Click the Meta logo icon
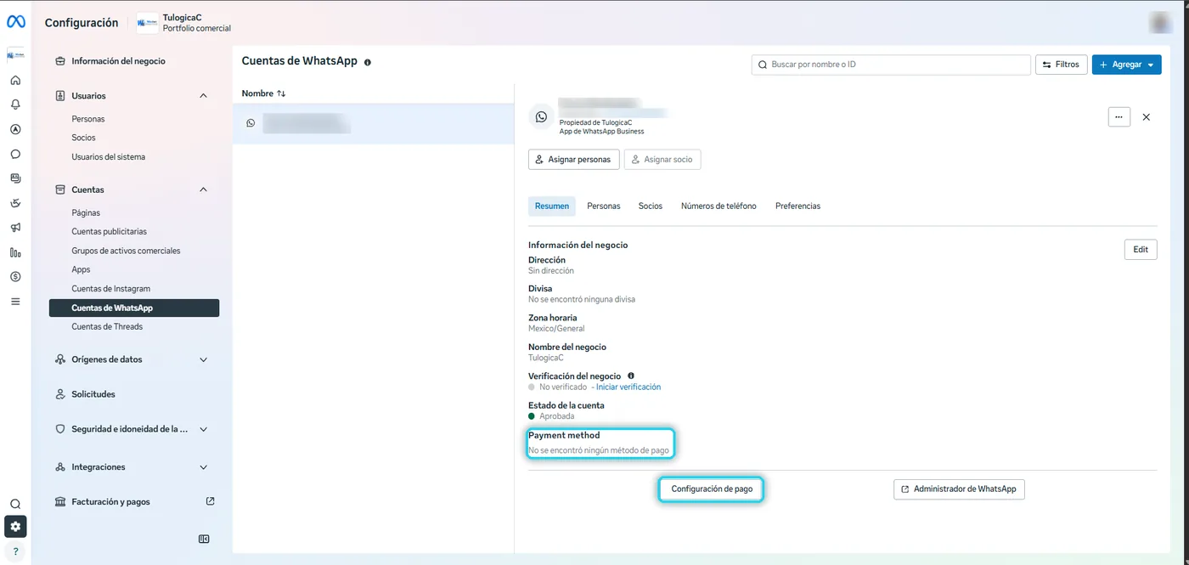Screen dimensions: 1189x565 (x=15, y=22)
